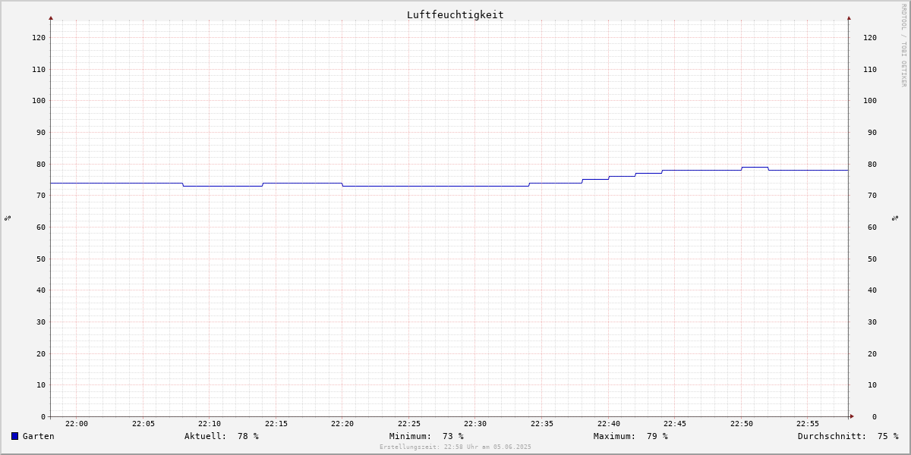Click the left axis 50 label
Screen dimensions: 911x455
tap(41, 259)
